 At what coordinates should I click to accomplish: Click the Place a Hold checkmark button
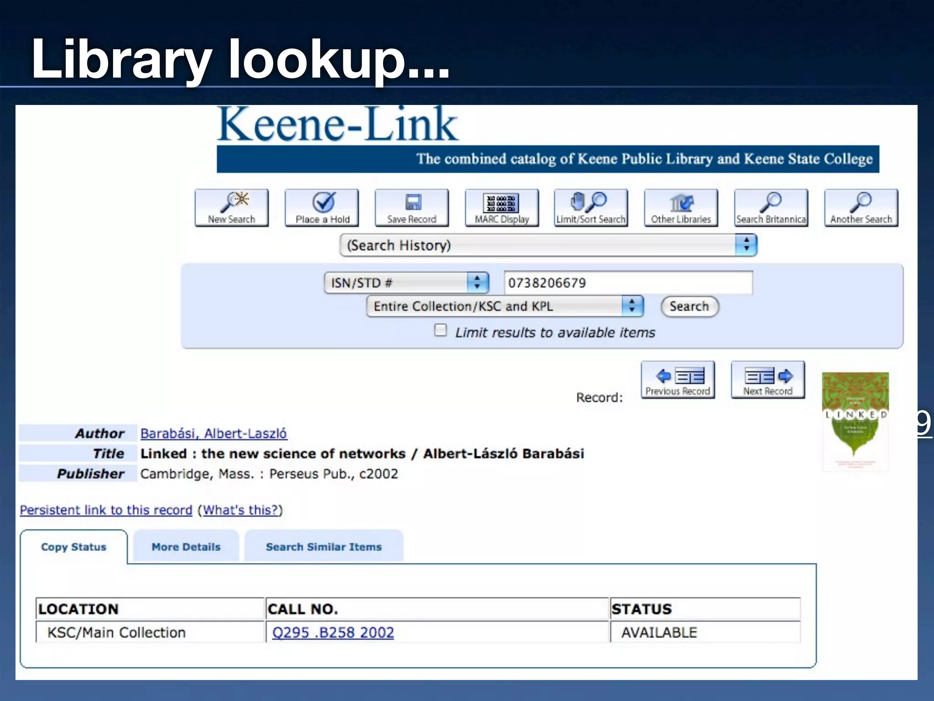(322, 208)
